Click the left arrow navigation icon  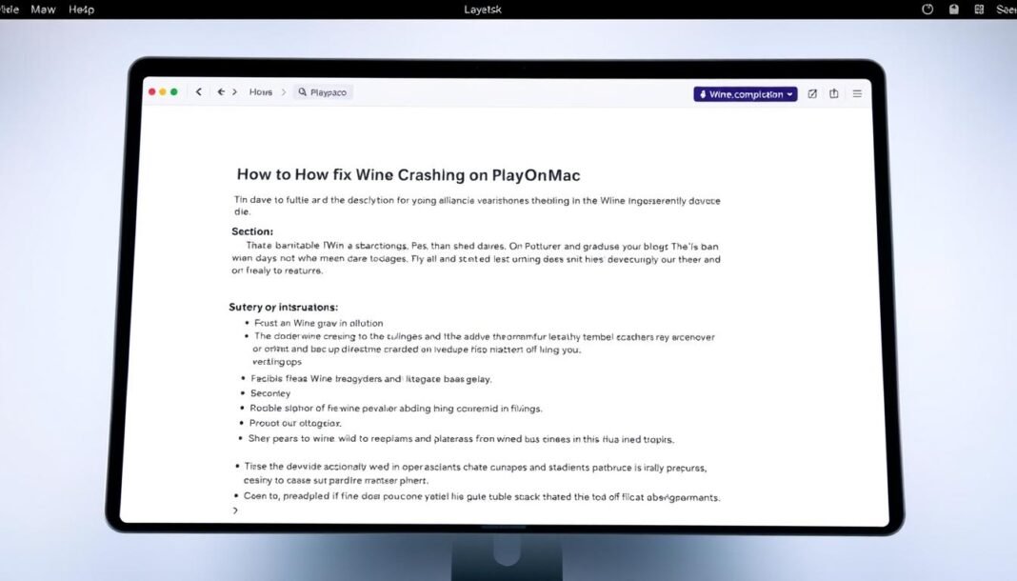[x=221, y=92]
